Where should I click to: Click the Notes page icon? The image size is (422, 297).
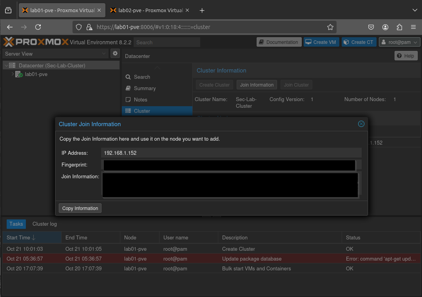128,100
